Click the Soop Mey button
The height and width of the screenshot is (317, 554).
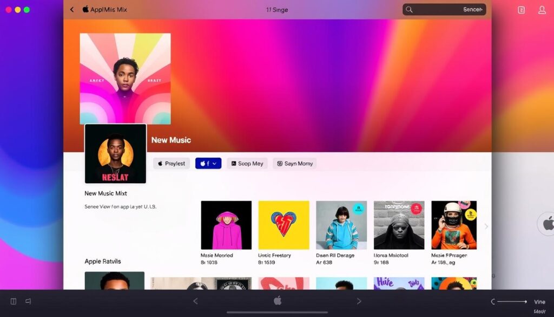(247, 164)
